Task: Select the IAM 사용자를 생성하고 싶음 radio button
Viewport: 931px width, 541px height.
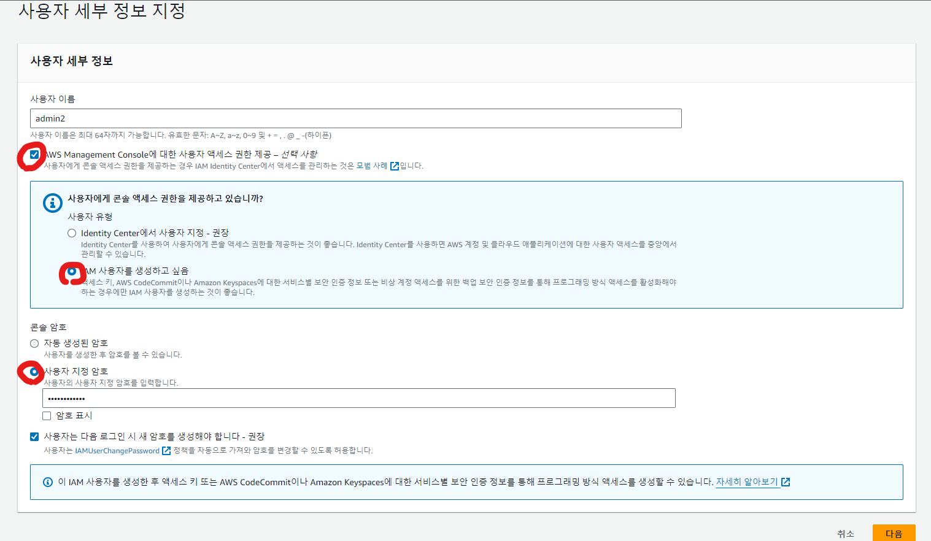Action: 72,270
